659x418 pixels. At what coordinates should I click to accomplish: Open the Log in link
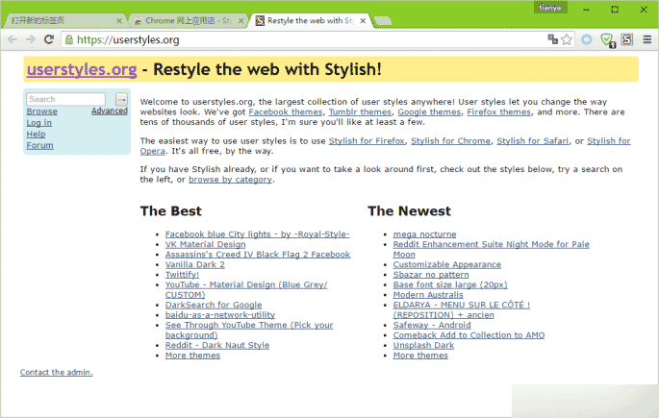point(39,122)
